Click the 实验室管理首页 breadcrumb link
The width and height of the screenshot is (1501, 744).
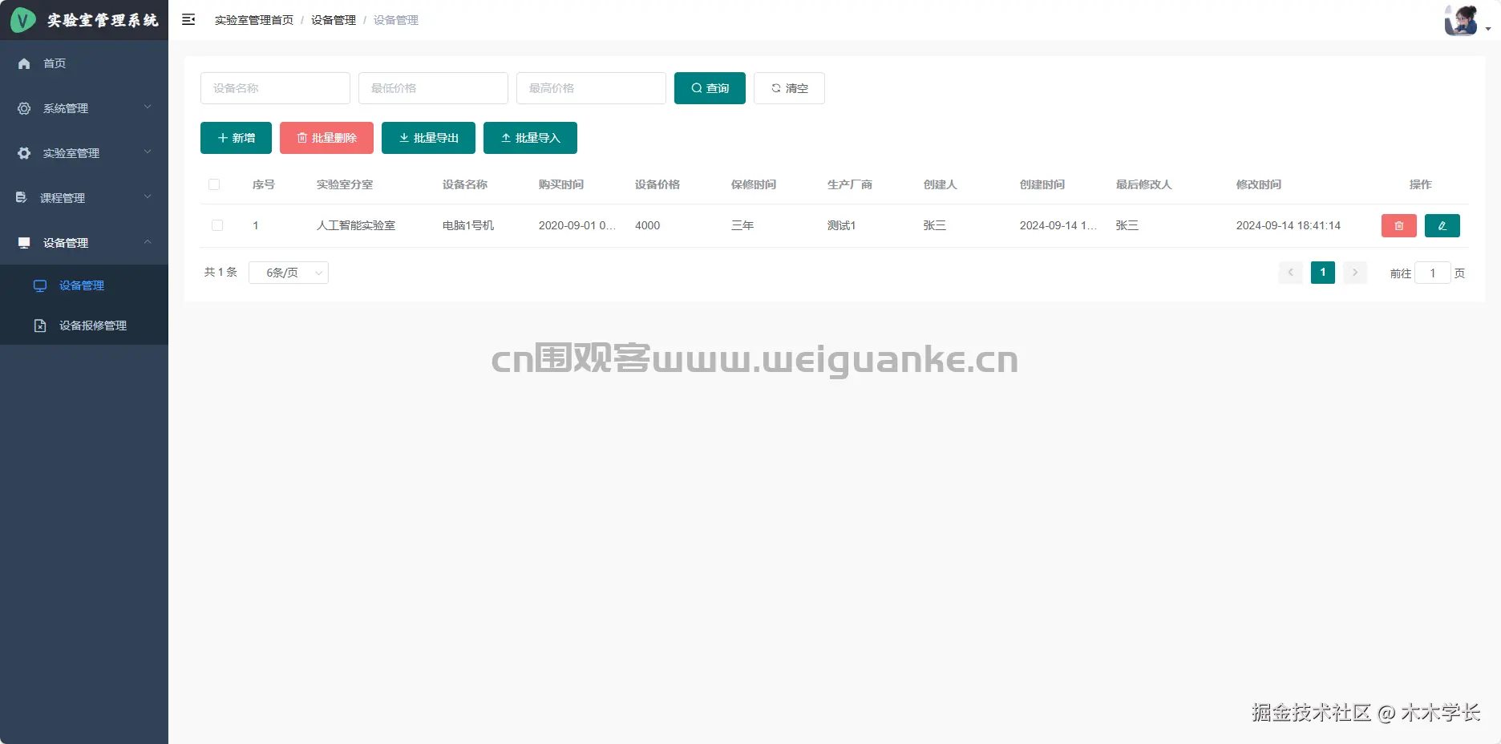pos(254,20)
